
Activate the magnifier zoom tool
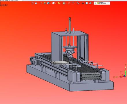(x=64, y=3)
